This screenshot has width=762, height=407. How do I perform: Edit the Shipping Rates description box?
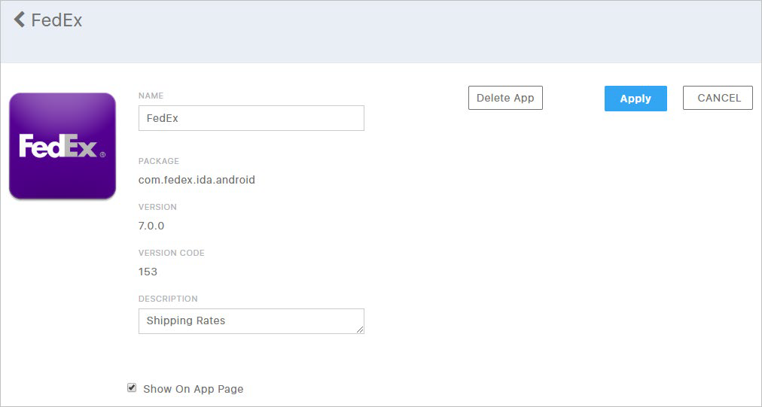click(x=251, y=321)
